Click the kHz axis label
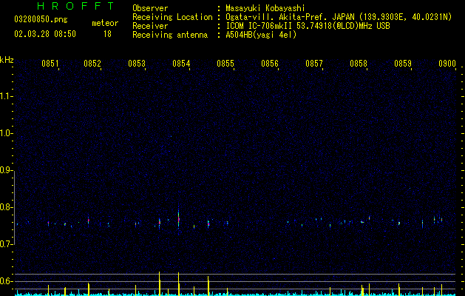This screenshot has width=465, height=296. click(x=7, y=60)
